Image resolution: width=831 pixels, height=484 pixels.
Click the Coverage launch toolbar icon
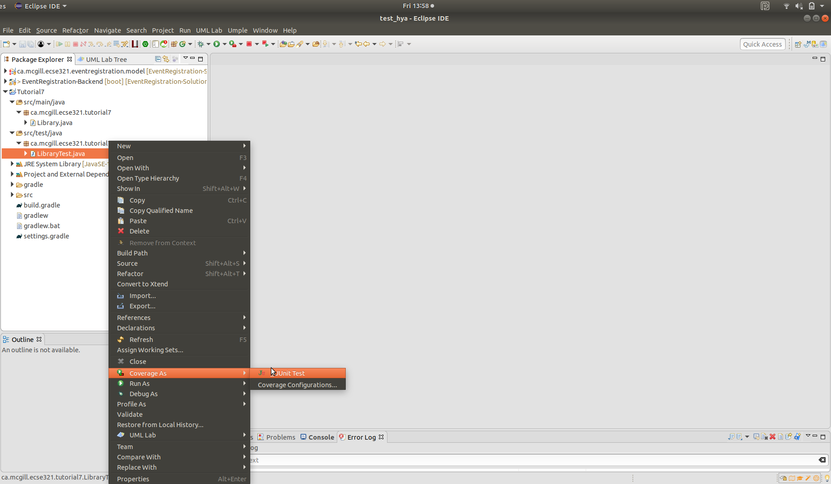tap(232, 44)
